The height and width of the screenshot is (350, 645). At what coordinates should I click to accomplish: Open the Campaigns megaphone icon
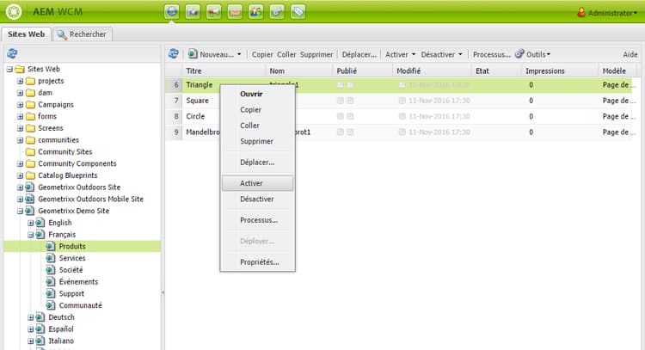point(214,11)
